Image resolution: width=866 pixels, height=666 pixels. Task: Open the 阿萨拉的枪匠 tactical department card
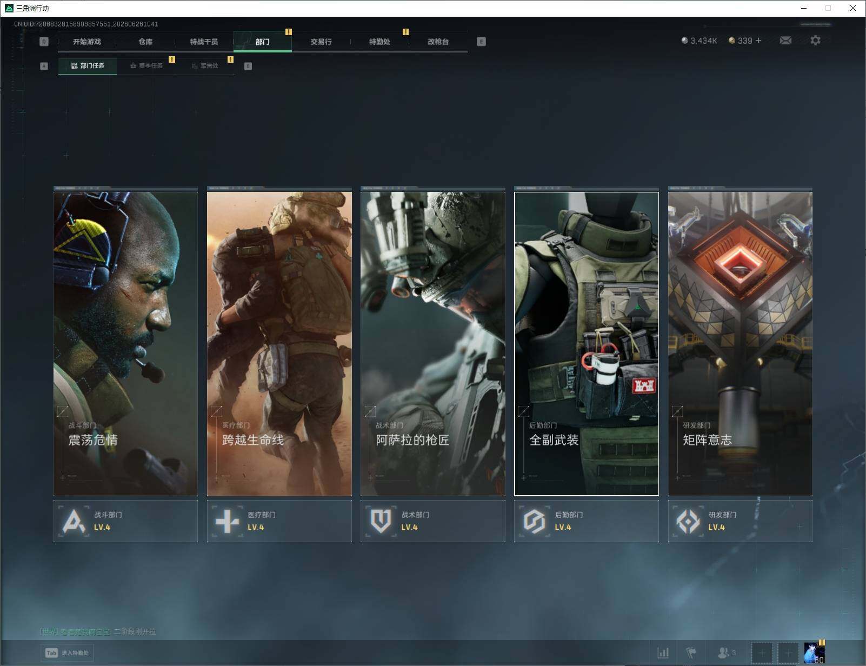(x=433, y=344)
